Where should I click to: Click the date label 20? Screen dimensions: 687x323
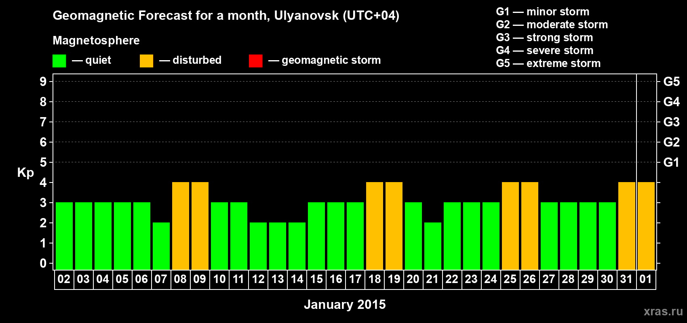pyautogui.click(x=413, y=279)
